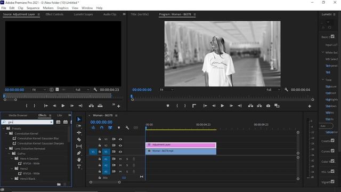Open Source monitor settings wrench

[95, 90]
